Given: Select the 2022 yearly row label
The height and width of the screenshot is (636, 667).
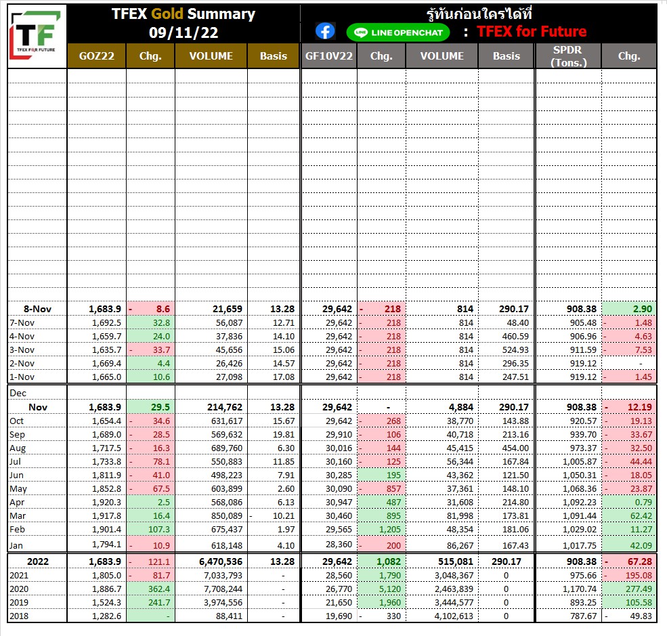Looking at the screenshot, I should tap(38, 561).
